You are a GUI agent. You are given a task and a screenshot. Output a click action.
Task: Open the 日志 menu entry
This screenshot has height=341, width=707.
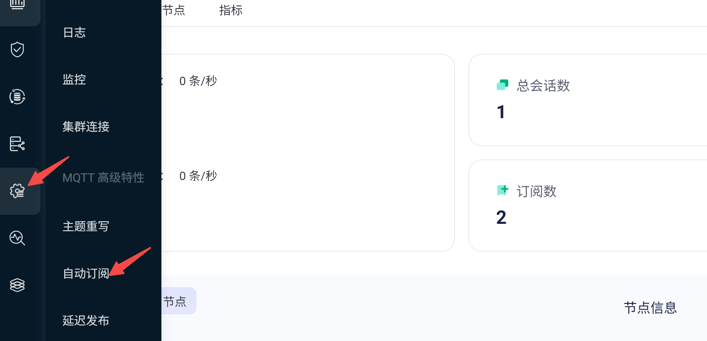click(74, 33)
